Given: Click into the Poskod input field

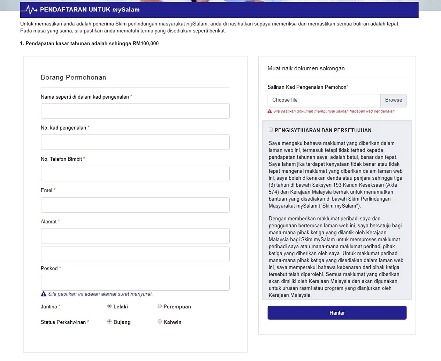Looking at the screenshot, I should pyautogui.click(x=135, y=283).
